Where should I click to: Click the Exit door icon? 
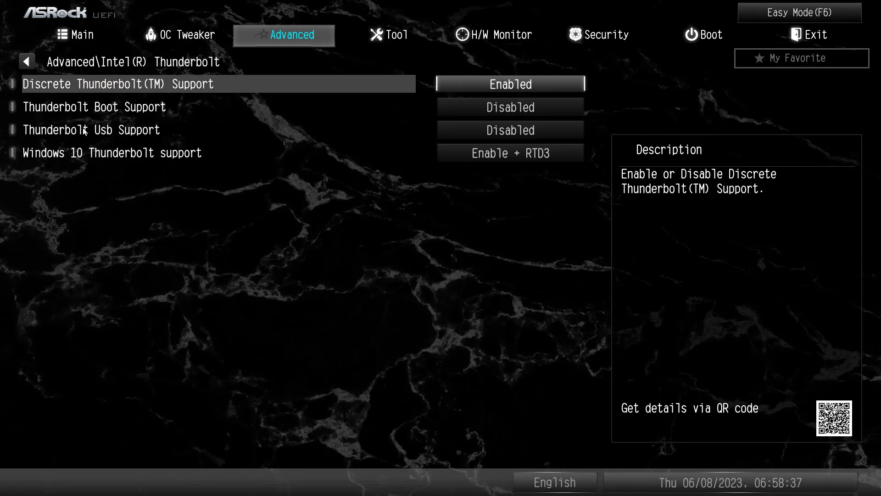796,34
